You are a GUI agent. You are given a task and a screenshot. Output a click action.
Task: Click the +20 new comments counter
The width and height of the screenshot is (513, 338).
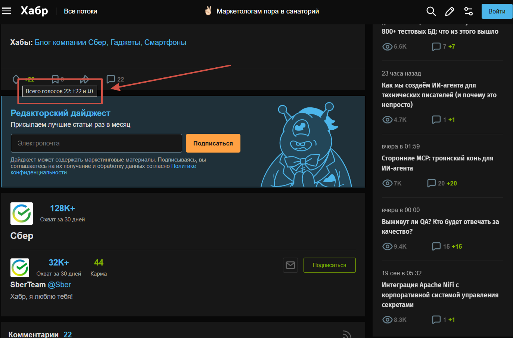(x=452, y=183)
